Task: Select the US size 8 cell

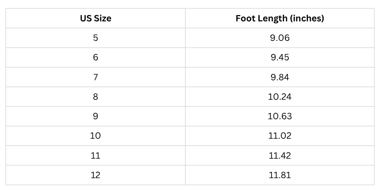Action: pos(95,97)
